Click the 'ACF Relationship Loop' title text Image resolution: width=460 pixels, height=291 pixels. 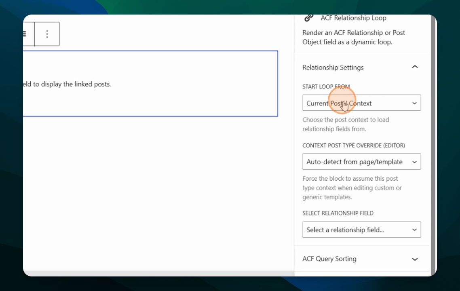(353, 18)
